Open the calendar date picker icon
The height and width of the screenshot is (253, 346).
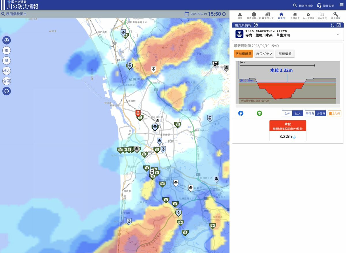point(187,14)
